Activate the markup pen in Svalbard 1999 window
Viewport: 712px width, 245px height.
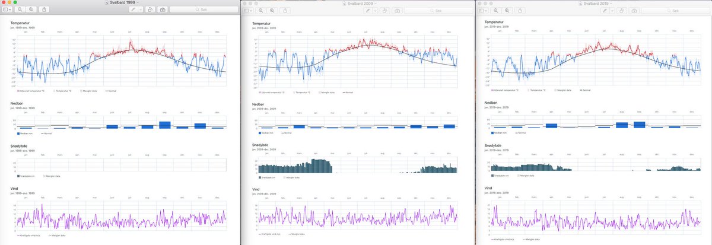[x=133, y=9]
